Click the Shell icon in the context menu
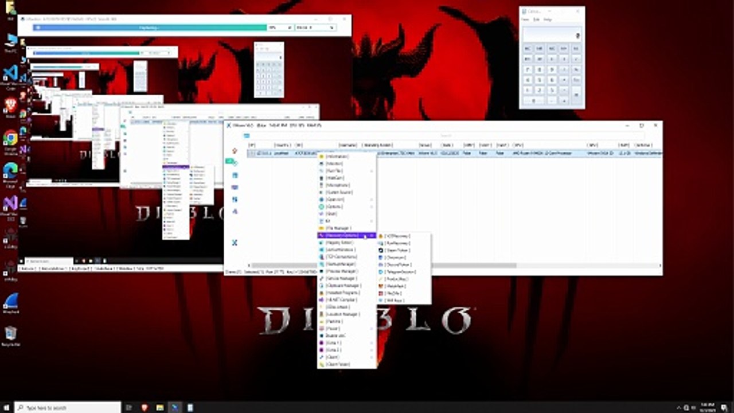 [322, 214]
